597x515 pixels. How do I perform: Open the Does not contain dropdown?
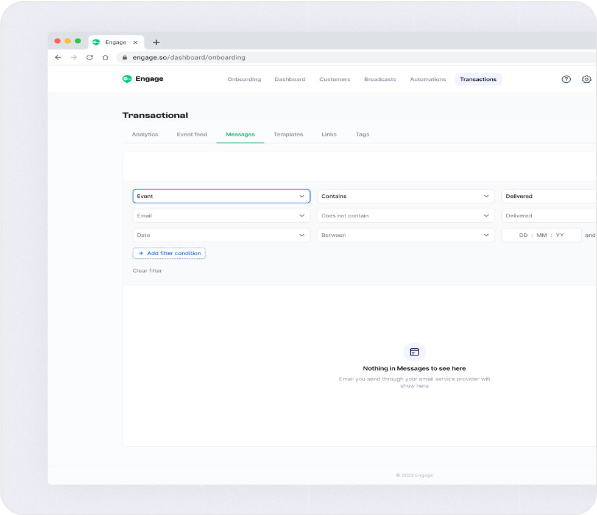click(406, 215)
